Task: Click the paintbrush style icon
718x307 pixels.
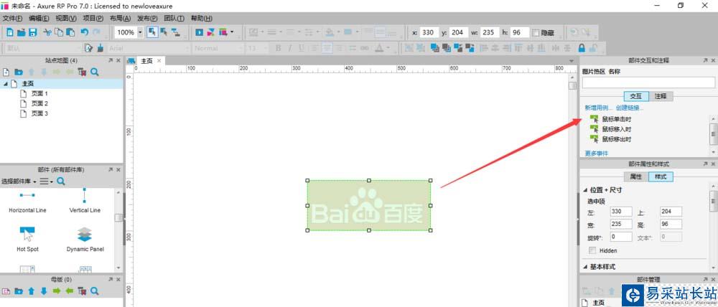Action: 101,47
